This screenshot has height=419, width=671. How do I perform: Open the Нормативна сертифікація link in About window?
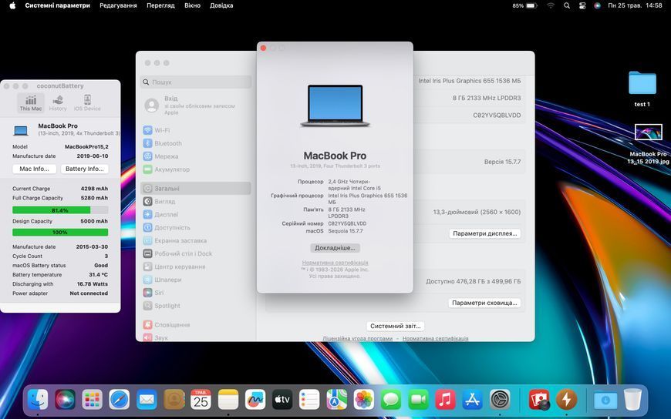[335, 263]
